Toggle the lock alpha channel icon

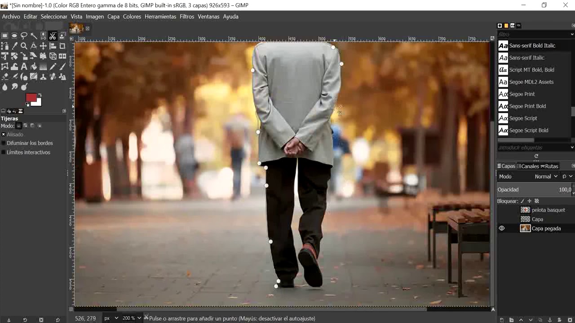pyautogui.click(x=536, y=201)
